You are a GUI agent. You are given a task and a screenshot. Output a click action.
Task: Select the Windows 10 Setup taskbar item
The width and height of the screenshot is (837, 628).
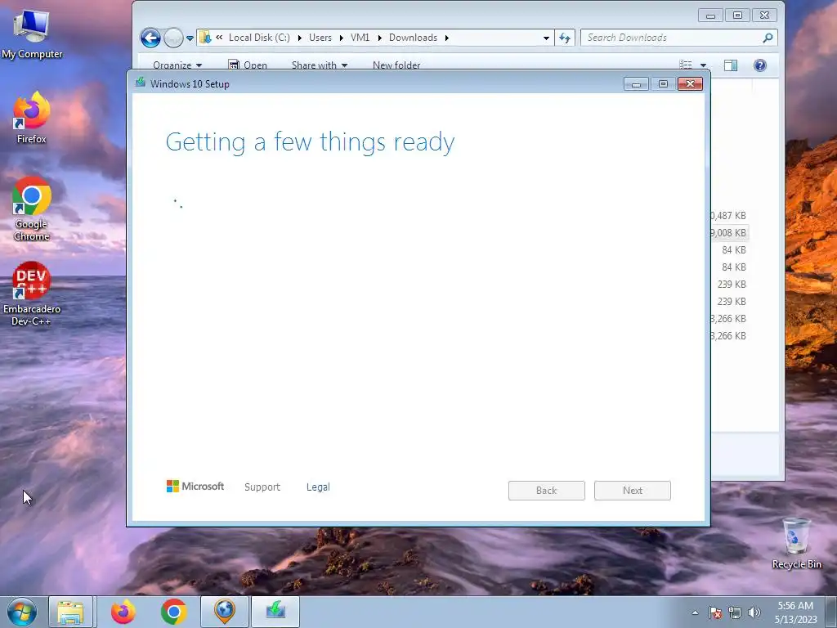click(275, 612)
